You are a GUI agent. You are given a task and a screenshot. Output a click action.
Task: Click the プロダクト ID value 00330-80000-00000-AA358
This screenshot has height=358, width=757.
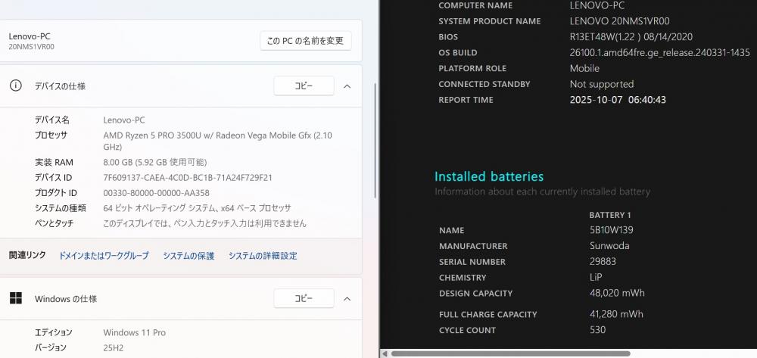point(156,193)
